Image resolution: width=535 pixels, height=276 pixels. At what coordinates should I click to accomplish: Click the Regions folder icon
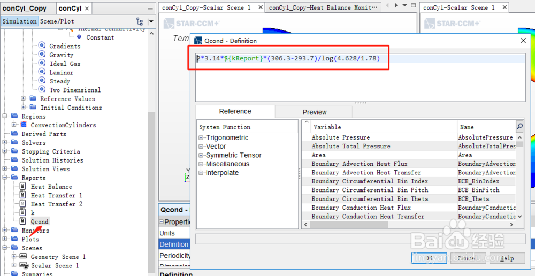point(14,116)
